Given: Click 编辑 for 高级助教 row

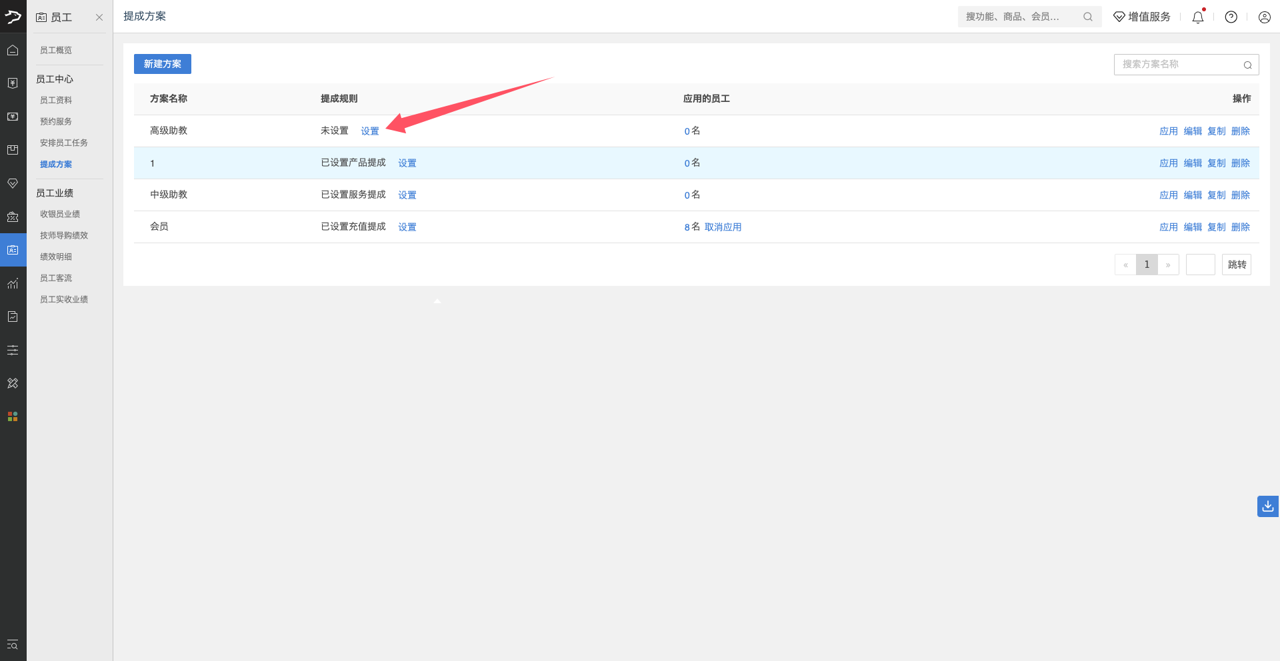Looking at the screenshot, I should pyautogui.click(x=1193, y=131).
